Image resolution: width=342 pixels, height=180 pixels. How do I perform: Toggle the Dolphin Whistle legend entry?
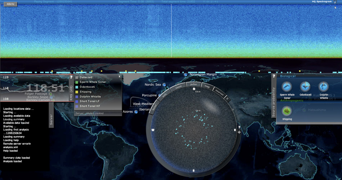tap(77, 97)
